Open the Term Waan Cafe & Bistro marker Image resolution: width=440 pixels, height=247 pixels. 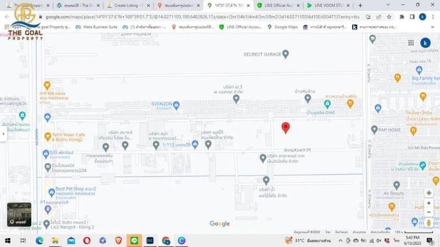pos(48,137)
